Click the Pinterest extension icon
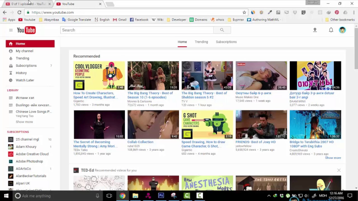This screenshot has height=201, width=358. click(337, 12)
